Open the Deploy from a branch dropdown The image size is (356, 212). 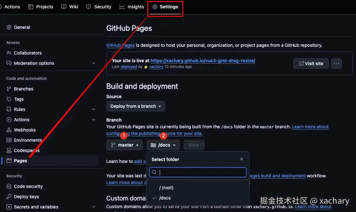point(136,106)
